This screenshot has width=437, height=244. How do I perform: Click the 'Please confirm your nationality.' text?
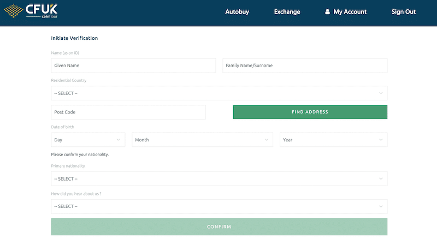[x=80, y=154]
